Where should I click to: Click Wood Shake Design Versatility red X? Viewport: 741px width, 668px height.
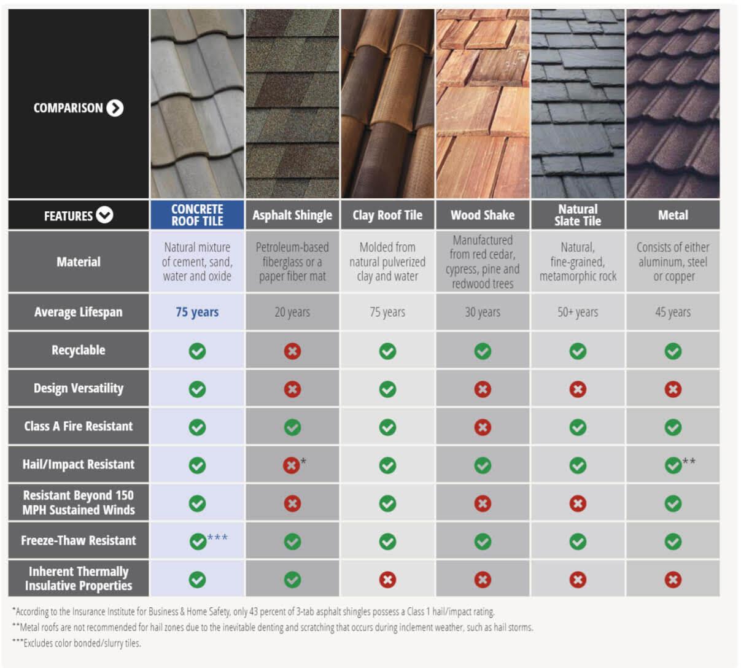click(483, 389)
